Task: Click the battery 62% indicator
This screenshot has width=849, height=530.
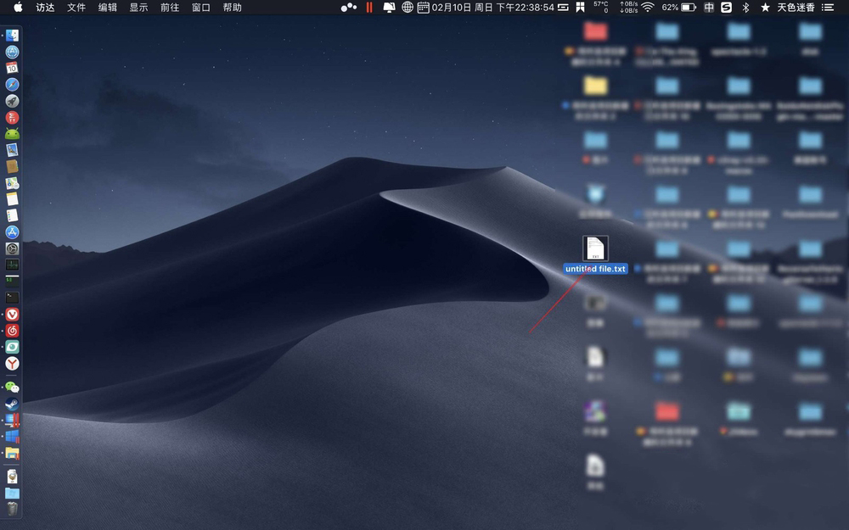Action: (679, 7)
